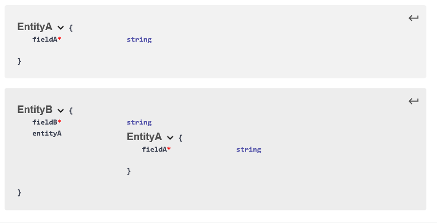Select the fieldB property name

coord(45,122)
